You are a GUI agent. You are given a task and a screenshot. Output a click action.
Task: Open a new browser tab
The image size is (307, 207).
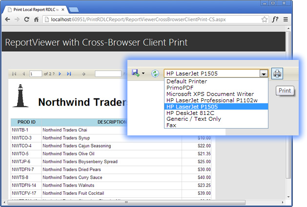[74, 10]
